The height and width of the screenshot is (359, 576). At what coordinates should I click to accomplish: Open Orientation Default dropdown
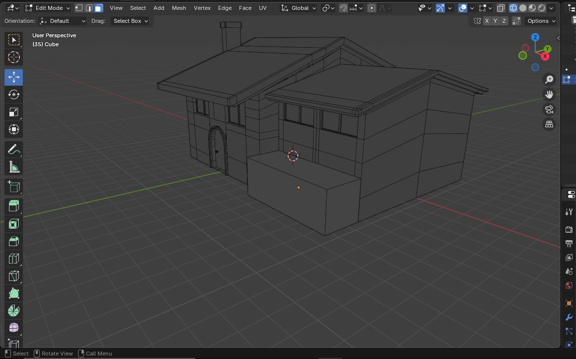(62, 21)
